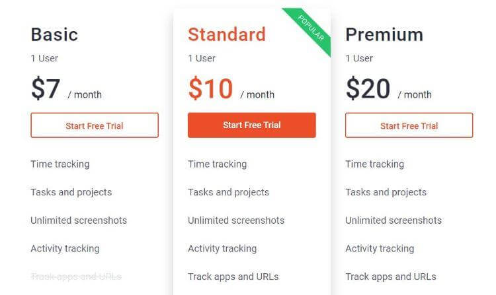Select the Standard plan heading

(x=226, y=34)
